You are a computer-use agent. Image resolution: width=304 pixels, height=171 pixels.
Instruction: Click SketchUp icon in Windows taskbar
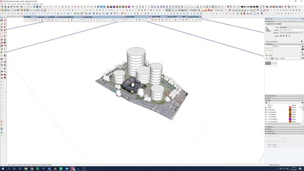73,169
